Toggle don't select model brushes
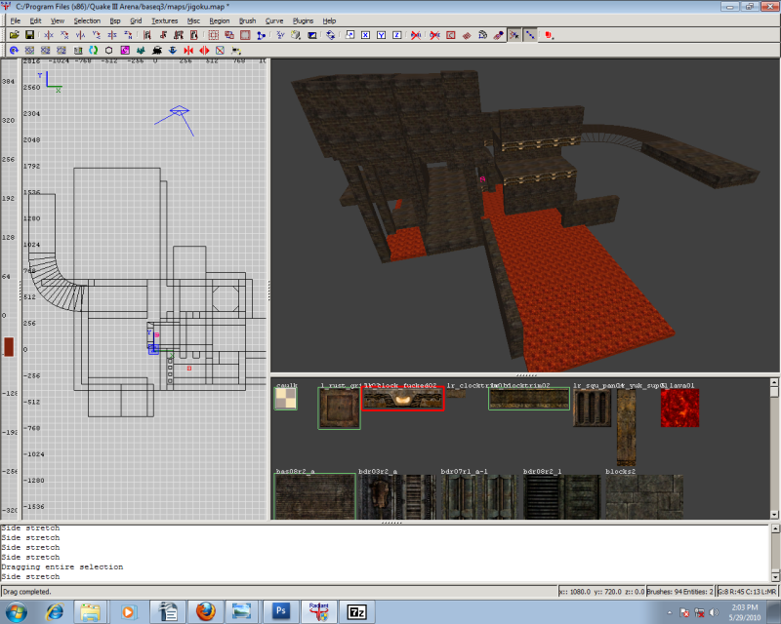This screenshot has width=781, height=624. [416, 35]
